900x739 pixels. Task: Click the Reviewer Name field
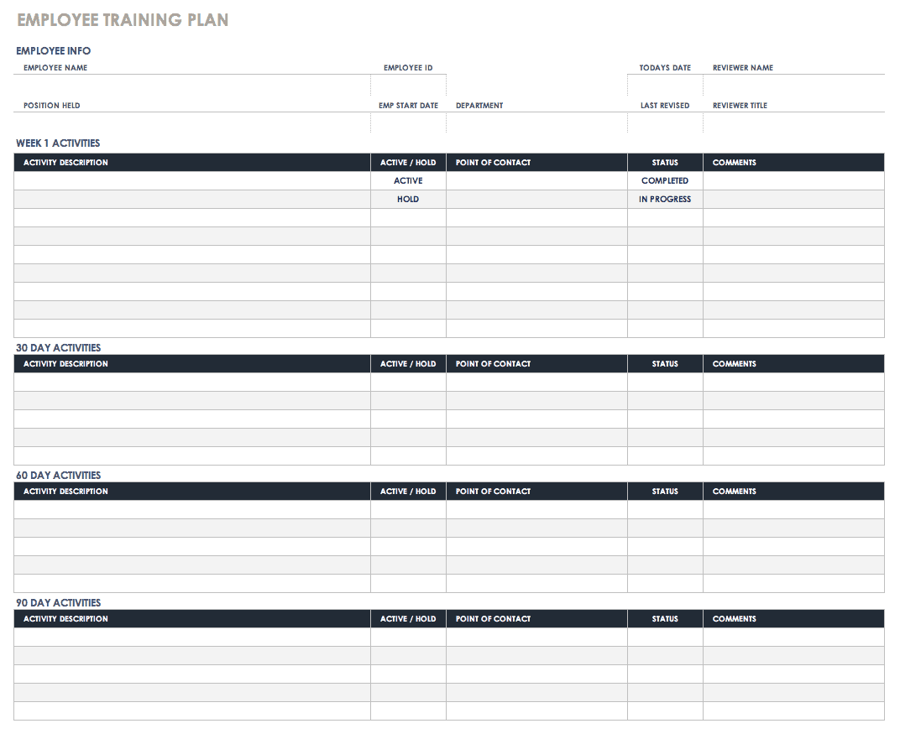tap(793, 84)
